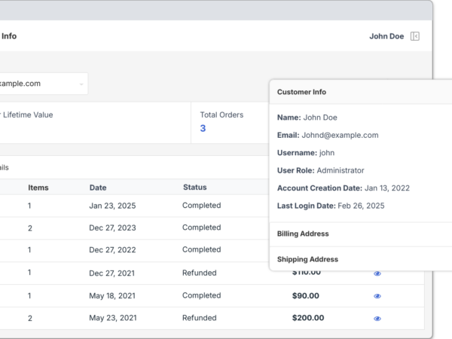
Task: Click Completed status on Jan 23, 2025 row
Action: click(x=202, y=206)
